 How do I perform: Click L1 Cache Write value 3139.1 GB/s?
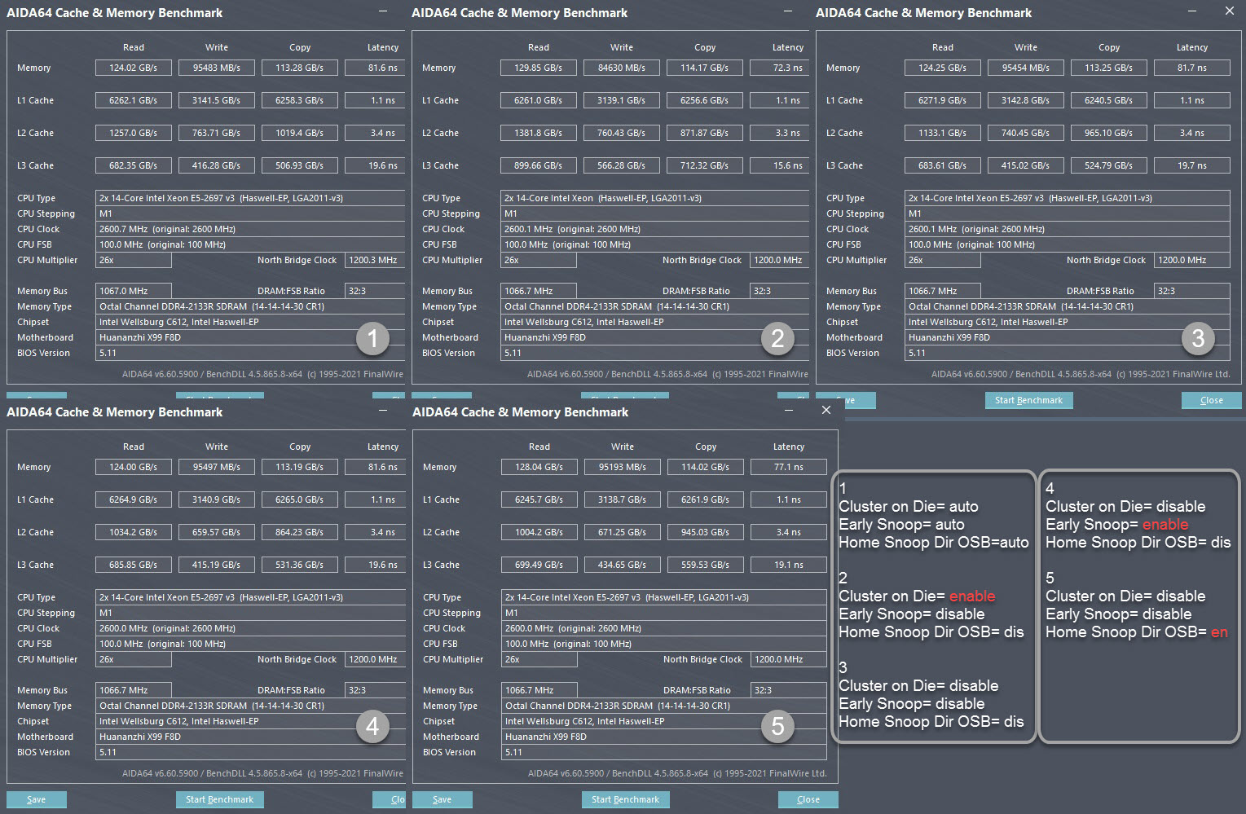pyautogui.click(x=622, y=100)
